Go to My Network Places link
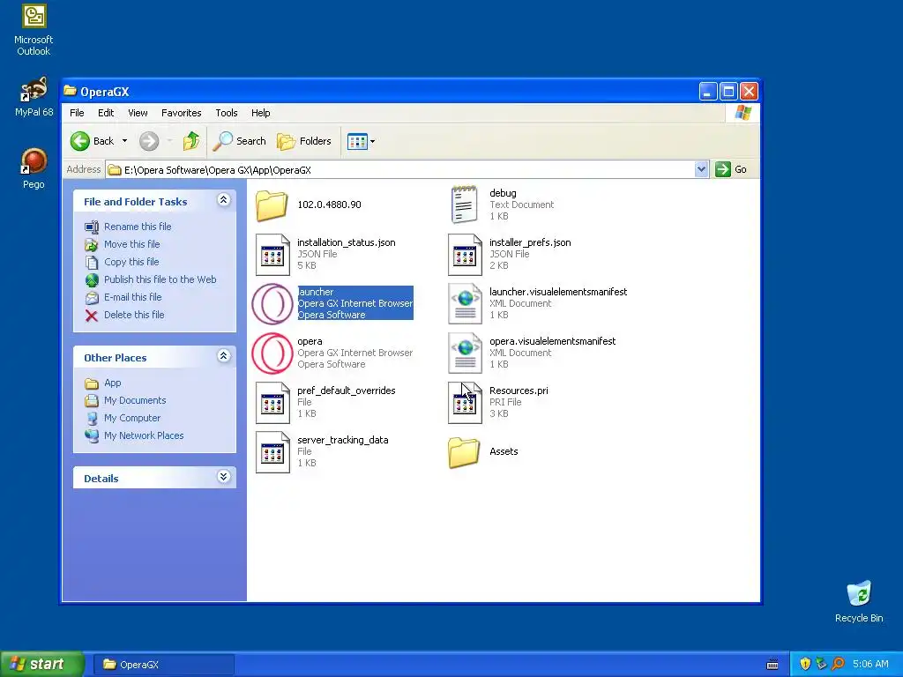 tap(144, 435)
